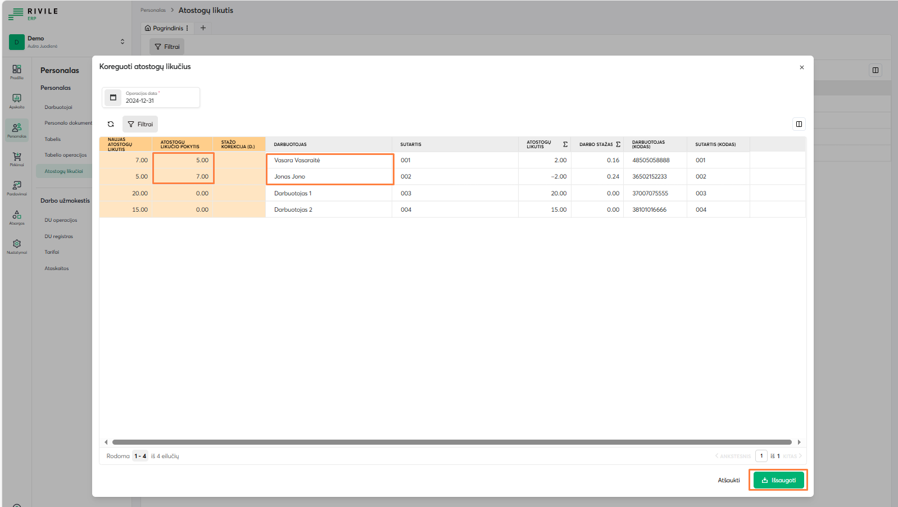Screen dimensions: 898x507
Task: Close the Koreguoti atostogų likučius dialog
Action: (802, 67)
